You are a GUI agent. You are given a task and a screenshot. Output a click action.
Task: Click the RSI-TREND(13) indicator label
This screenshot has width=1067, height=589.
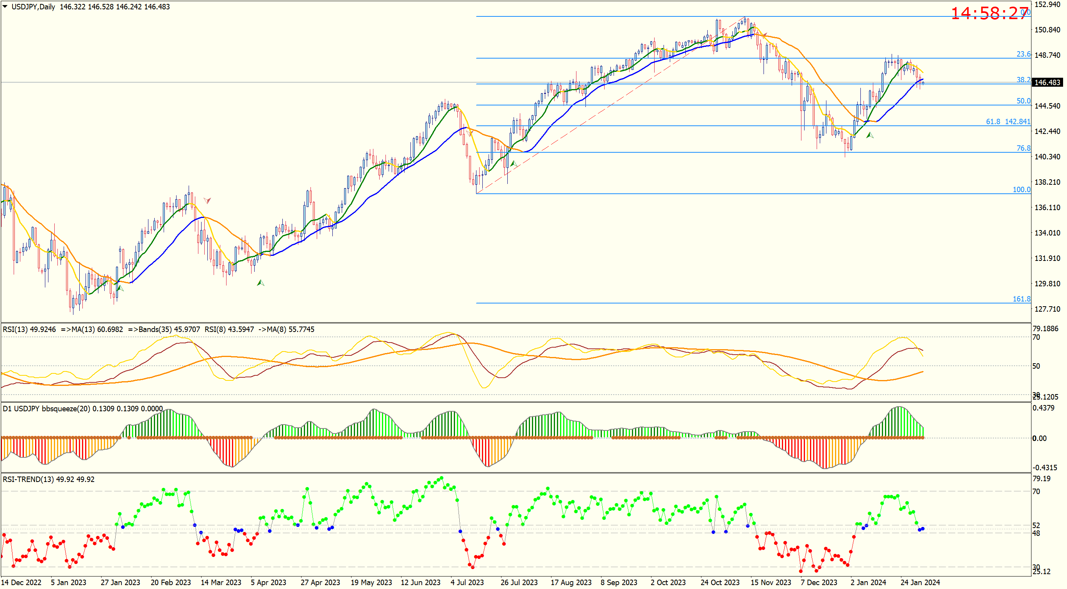tap(48, 479)
